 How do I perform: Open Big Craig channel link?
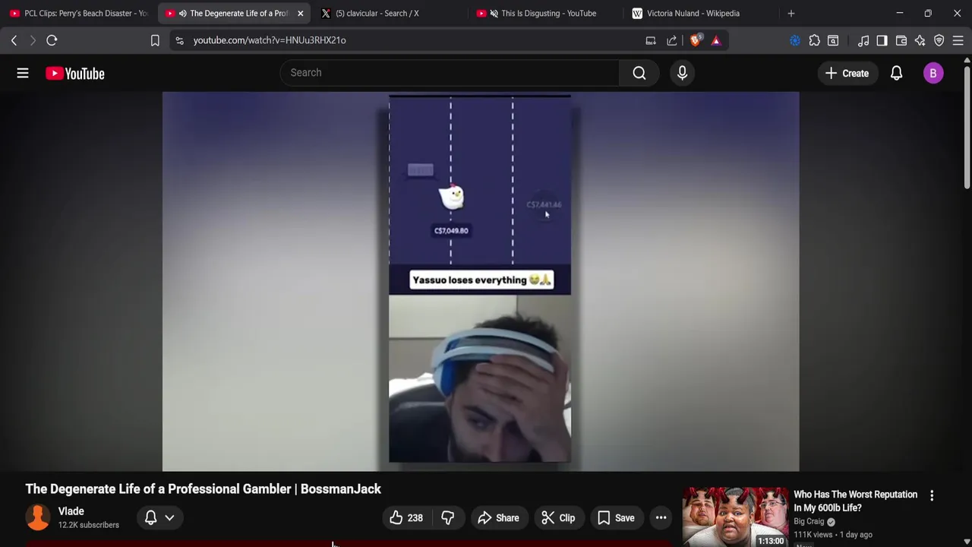[x=809, y=521]
